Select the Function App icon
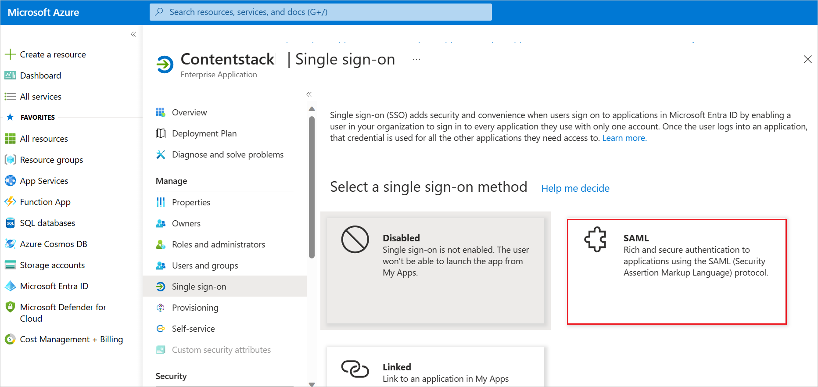Screen dimensions: 818x387 [10, 201]
